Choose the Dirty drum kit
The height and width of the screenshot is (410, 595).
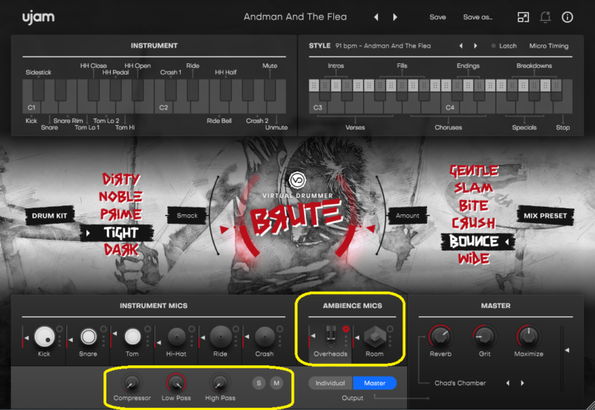click(x=121, y=179)
